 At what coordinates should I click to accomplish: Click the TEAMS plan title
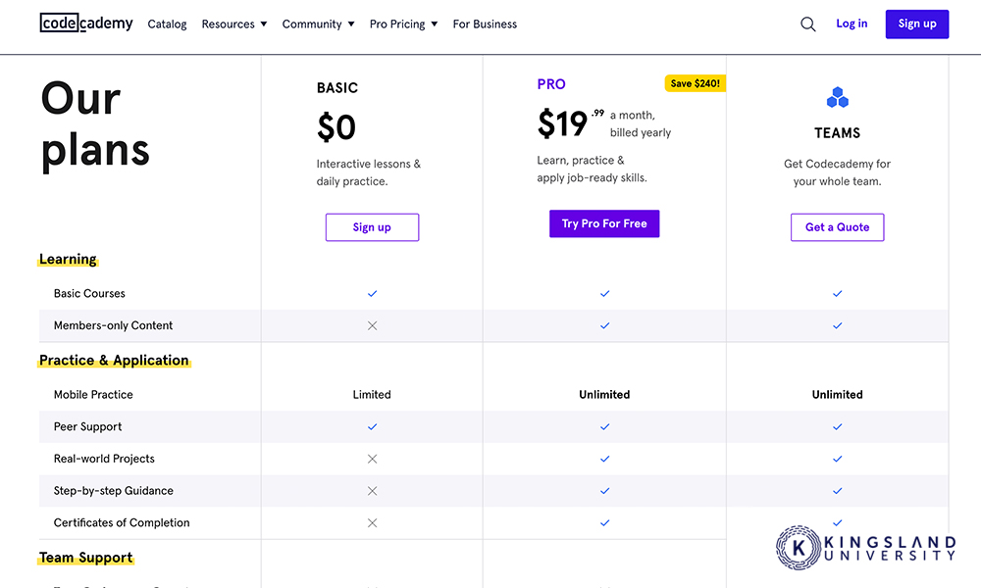pyautogui.click(x=837, y=133)
